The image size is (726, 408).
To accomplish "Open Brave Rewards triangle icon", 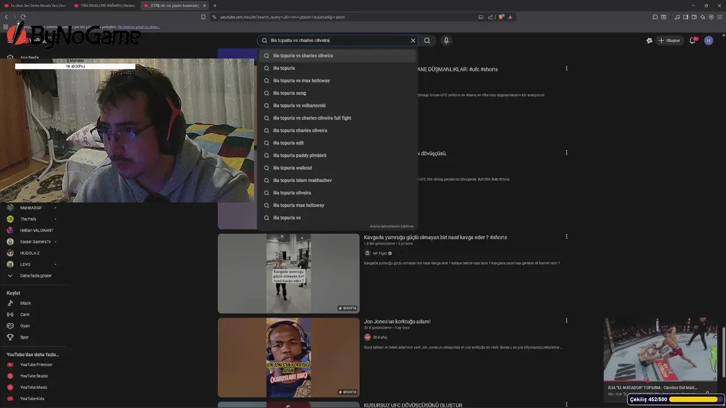I will tap(510, 17).
